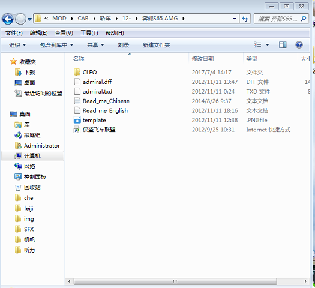Open more view options arrow
This screenshot has height=288, width=315.
tap(268, 45)
